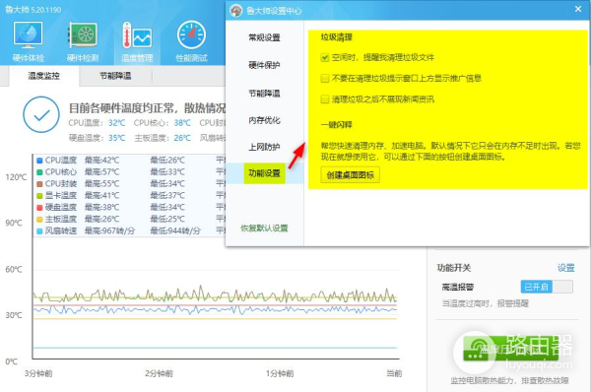Click CPU核心 38℃ value
Image resolution: width=591 pixels, height=392 pixels.
point(182,123)
